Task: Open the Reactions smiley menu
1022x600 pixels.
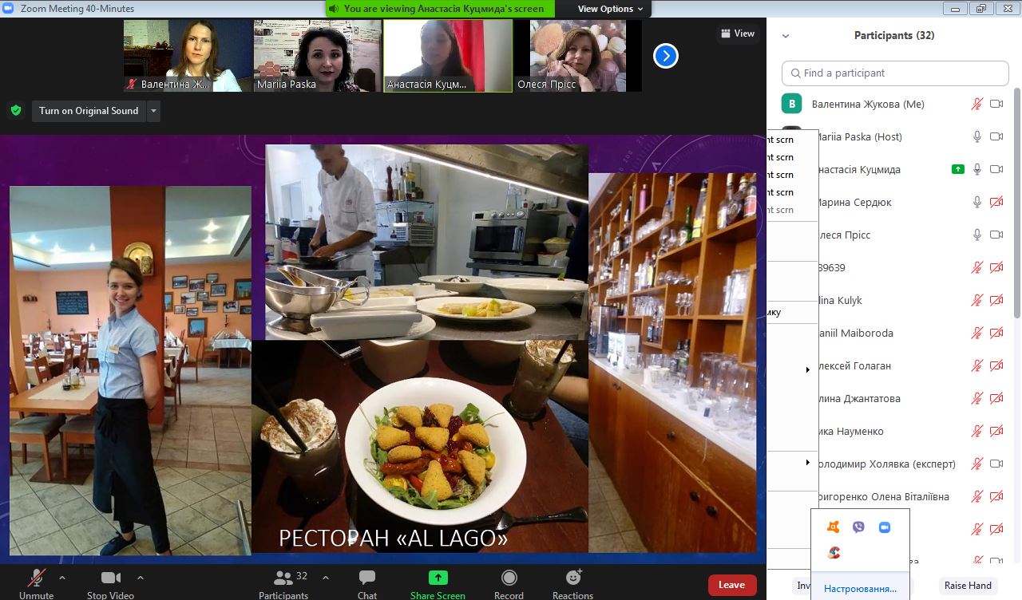Action: 573,577
